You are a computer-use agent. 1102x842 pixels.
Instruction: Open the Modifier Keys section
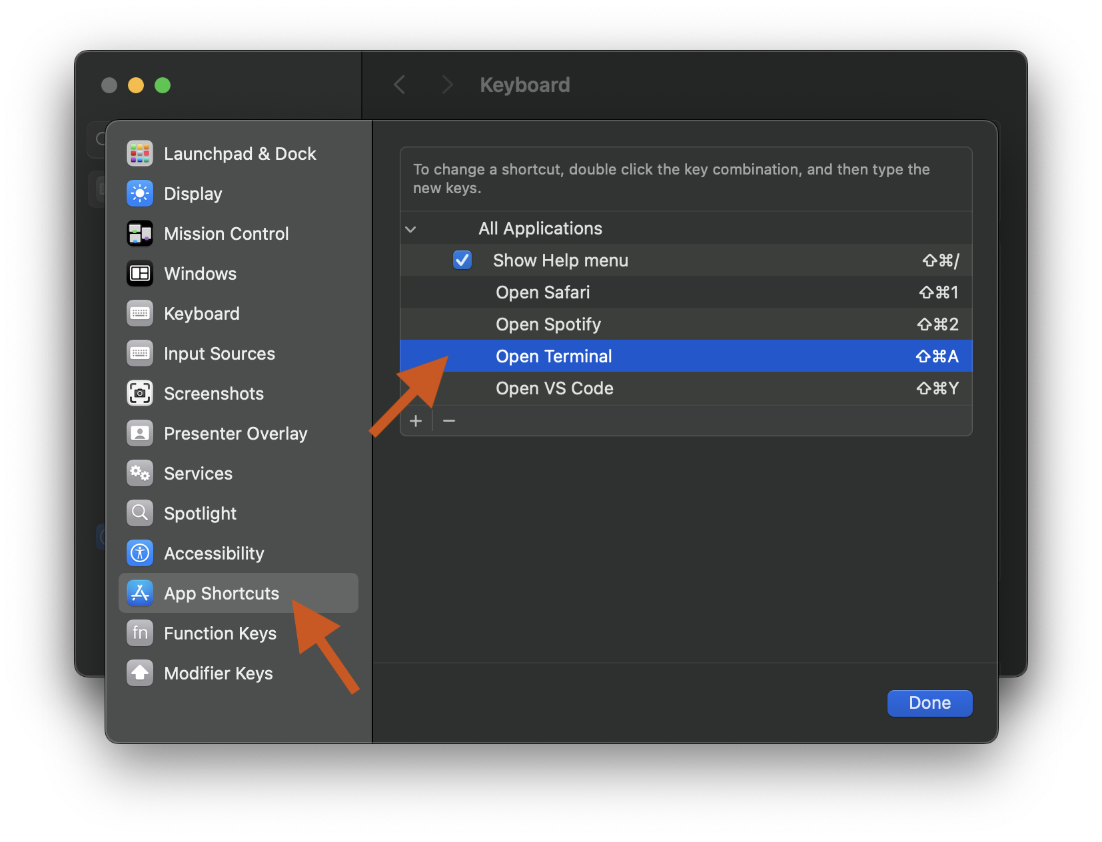(x=218, y=673)
